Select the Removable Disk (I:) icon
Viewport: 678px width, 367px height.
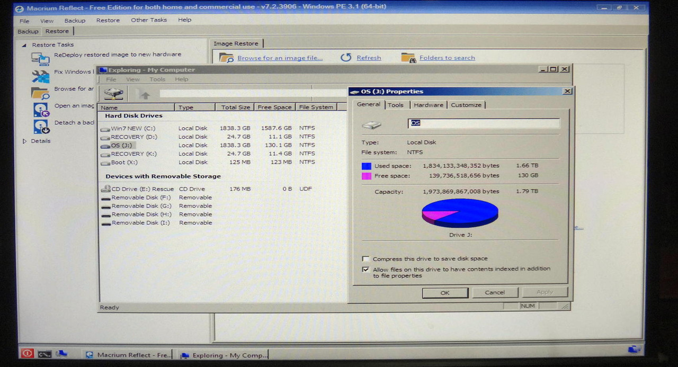point(106,223)
